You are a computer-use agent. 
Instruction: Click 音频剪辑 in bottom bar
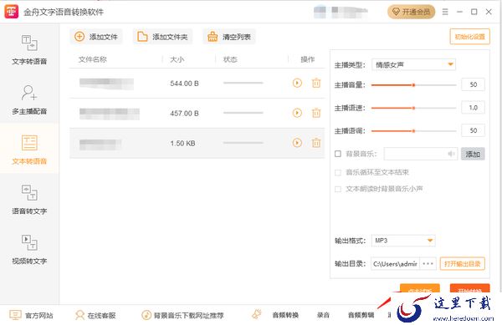coord(361,315)
